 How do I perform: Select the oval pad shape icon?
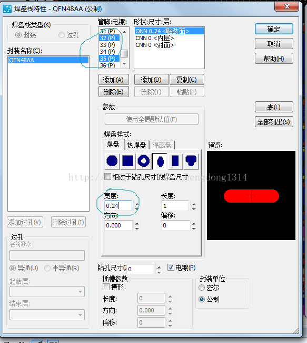(x=160, y=161)
